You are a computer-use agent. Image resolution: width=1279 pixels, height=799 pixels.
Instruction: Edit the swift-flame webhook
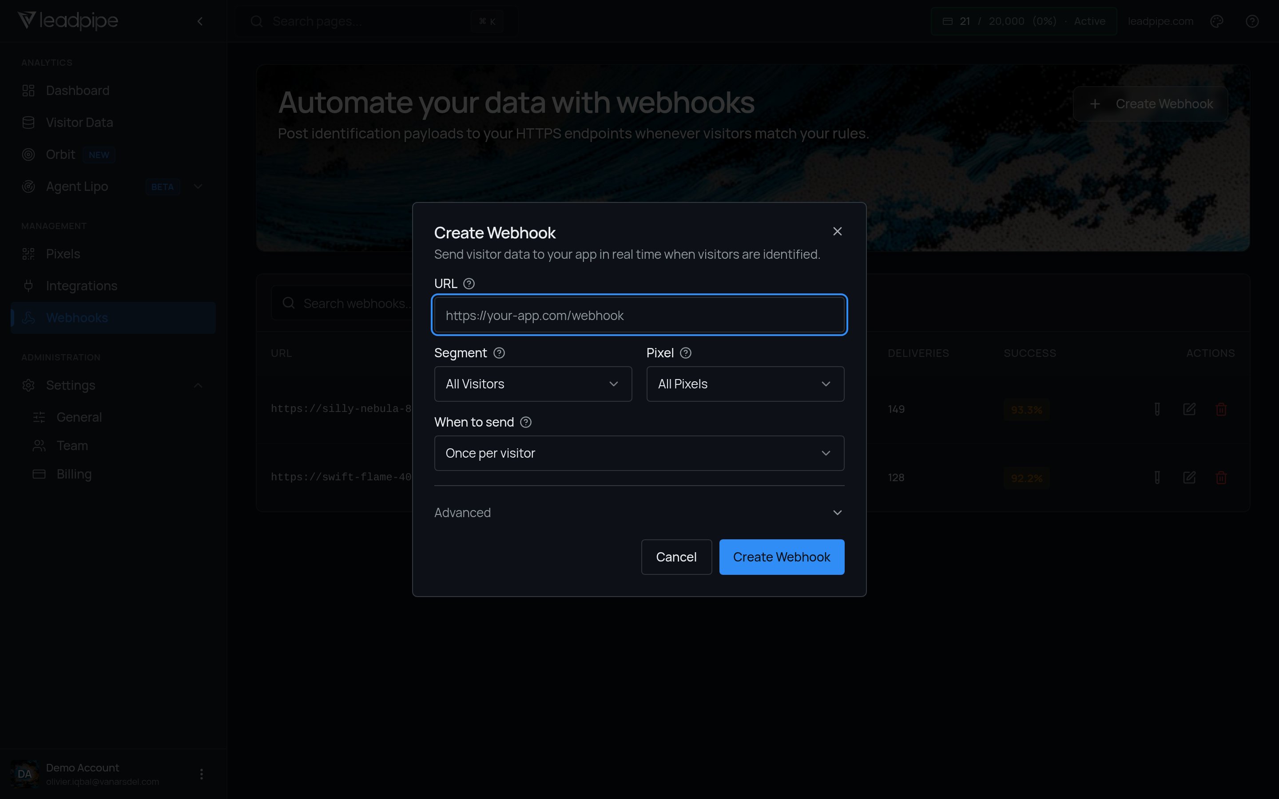1189,478
